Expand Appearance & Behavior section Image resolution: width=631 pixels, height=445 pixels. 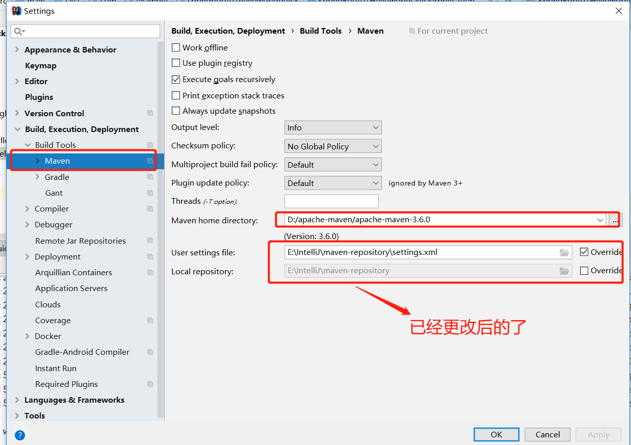[17, 49]
